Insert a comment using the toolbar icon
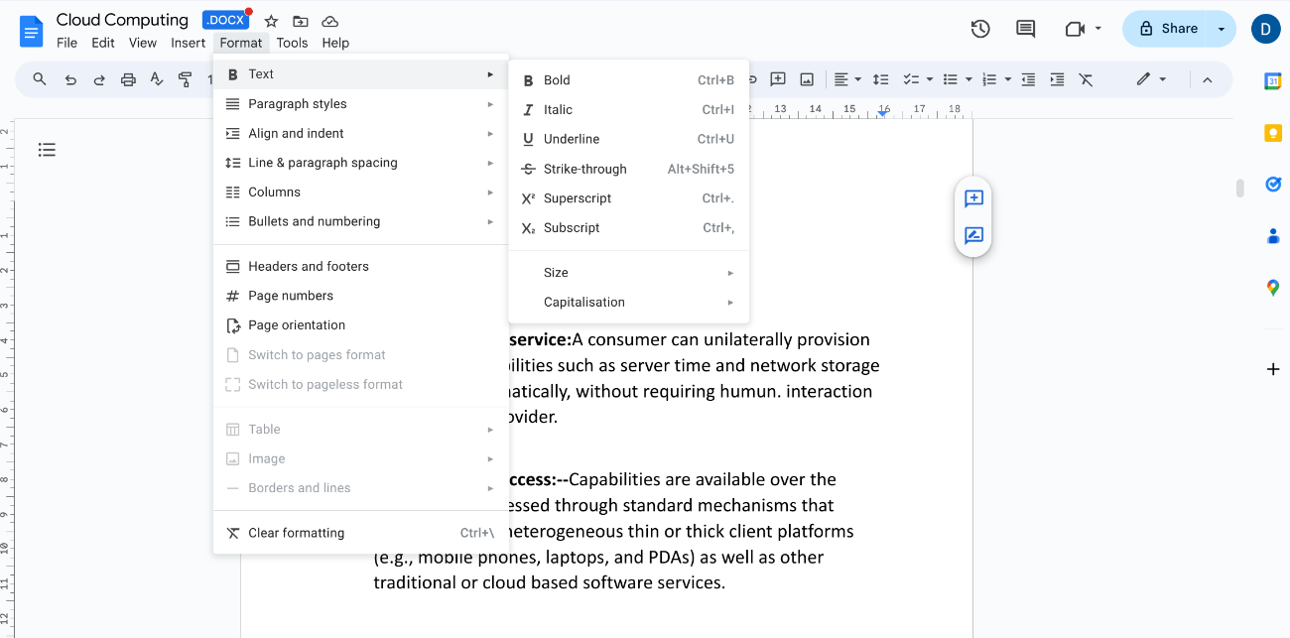This screenshot has height=638, width=1290. pyautogui.click(x=778, y=79)
